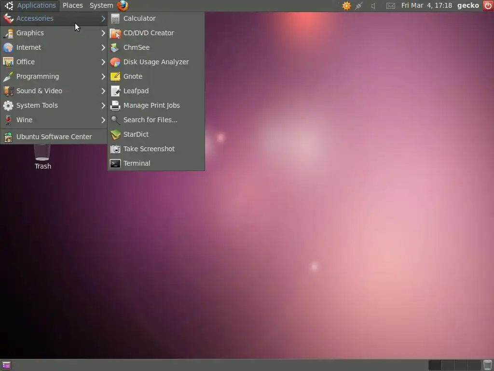Click the Manage Print Jobs printer icon
This screenshot has height=371, width=494.
pos(115,106)
